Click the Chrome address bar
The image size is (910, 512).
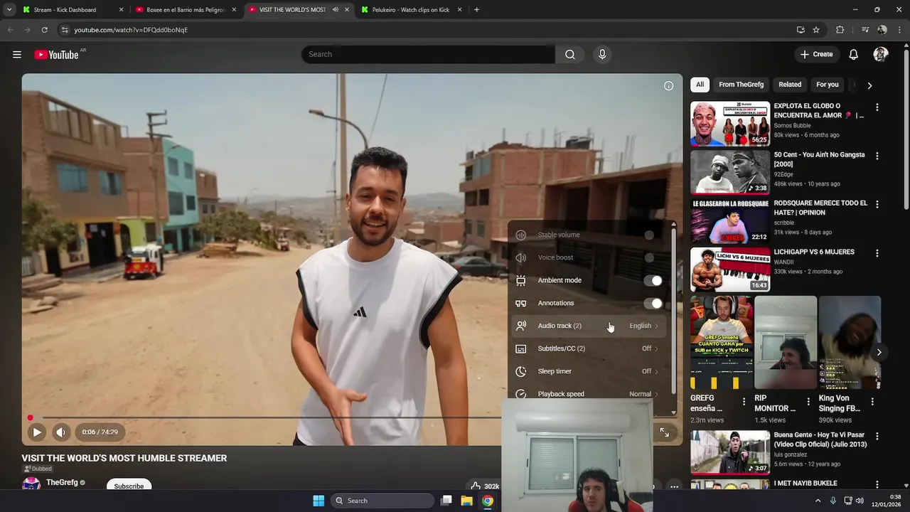(x=427, y=30)
